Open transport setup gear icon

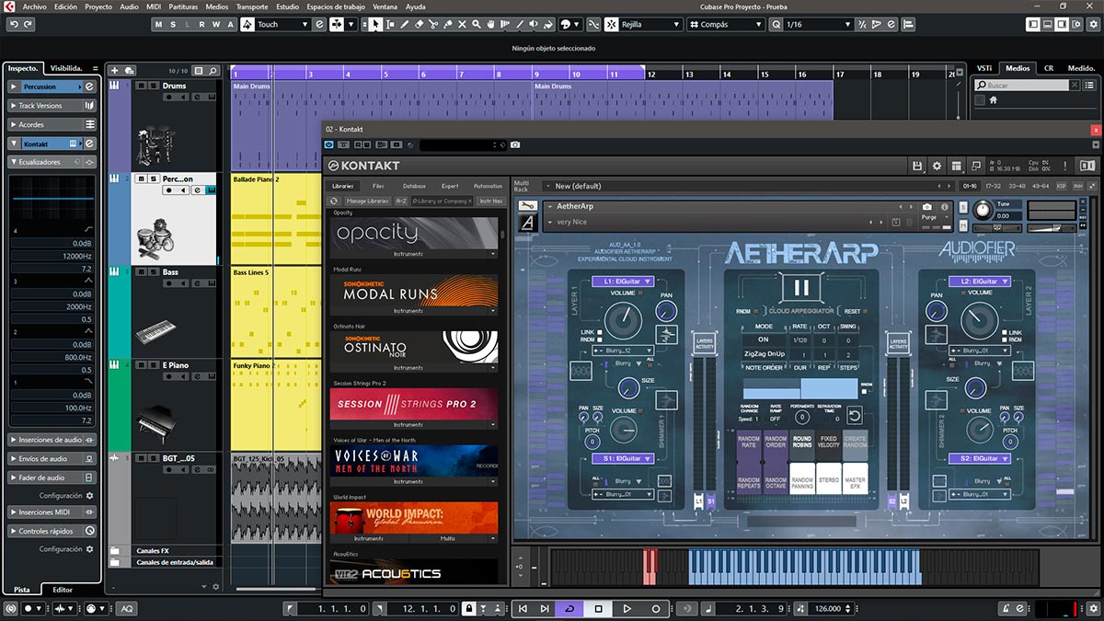[x=1093, y=608]
